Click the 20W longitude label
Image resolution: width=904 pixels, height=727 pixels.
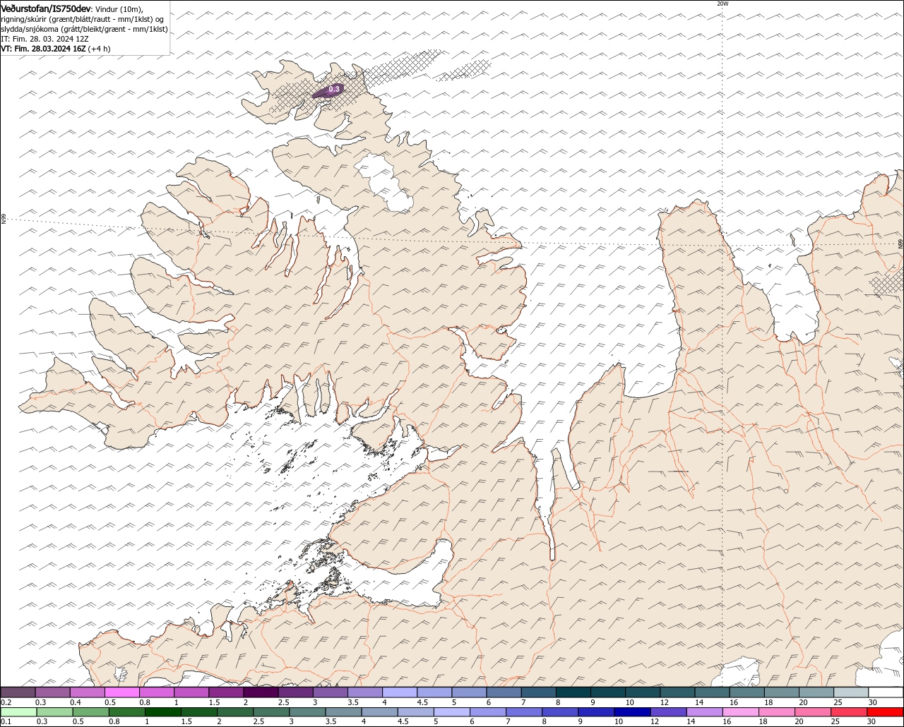pyautogui.click(x=722, y=4)
